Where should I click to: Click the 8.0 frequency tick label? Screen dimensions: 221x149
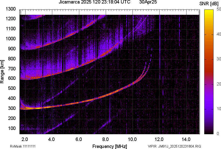tap(105, 139)
